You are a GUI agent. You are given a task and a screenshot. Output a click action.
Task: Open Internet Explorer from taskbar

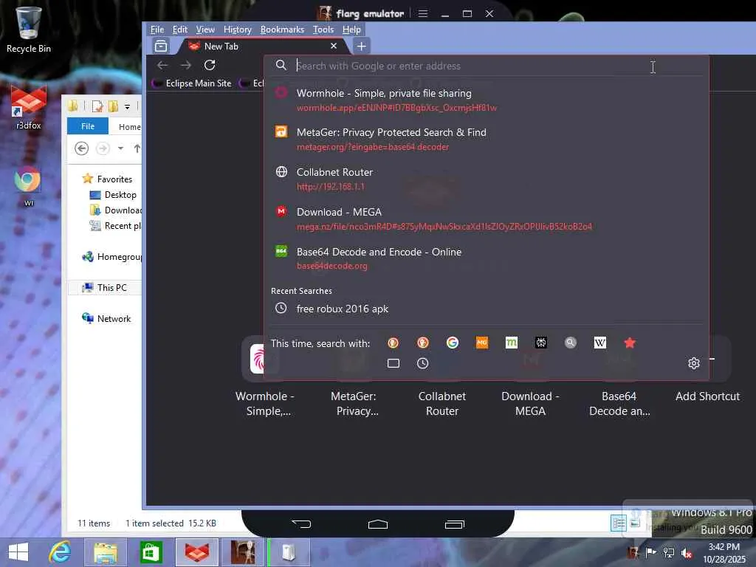coord(60,552)
